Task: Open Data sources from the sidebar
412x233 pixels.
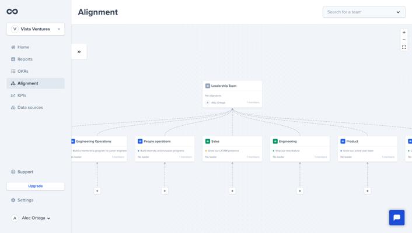Action: click(x=30, y=108)
